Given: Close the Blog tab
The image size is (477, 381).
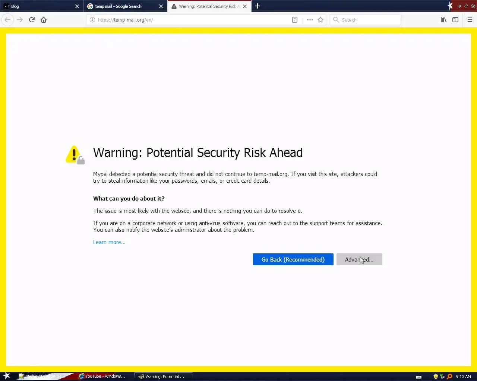Looking at the screenshot, I should click(77, 6).
